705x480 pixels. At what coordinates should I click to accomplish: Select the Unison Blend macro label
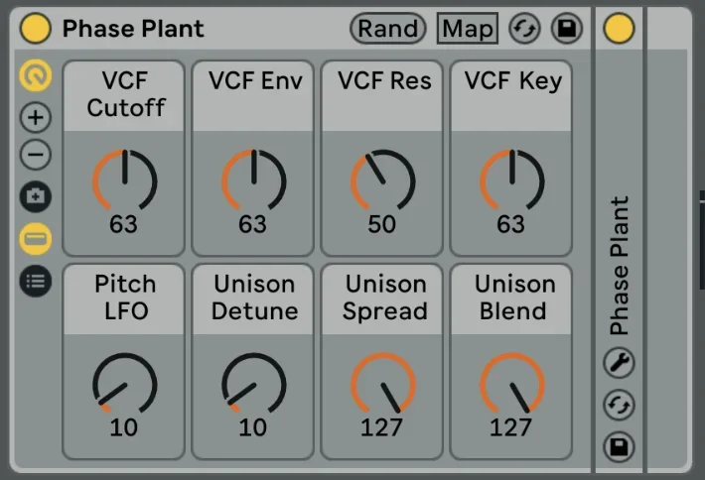514,298
